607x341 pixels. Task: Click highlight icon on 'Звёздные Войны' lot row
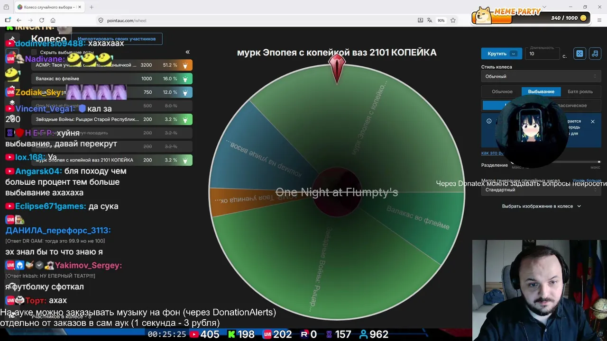185,119
